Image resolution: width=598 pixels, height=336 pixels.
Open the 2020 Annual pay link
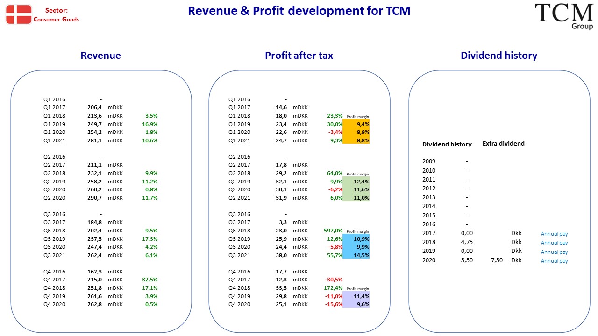click(x=554, y=261)
